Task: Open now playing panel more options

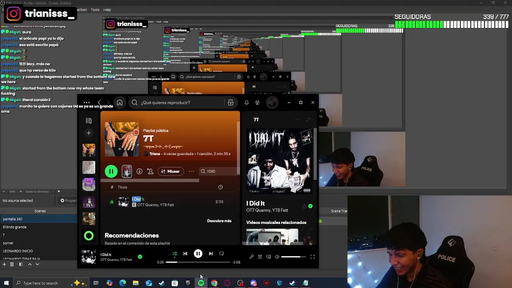Action: coord(297,120)
